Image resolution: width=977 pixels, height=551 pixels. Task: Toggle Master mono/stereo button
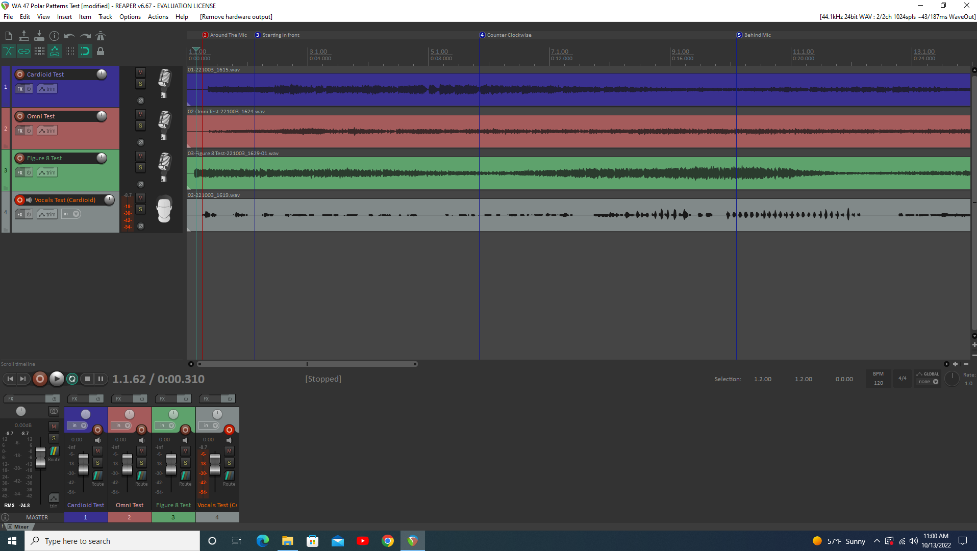coord(54,411)
